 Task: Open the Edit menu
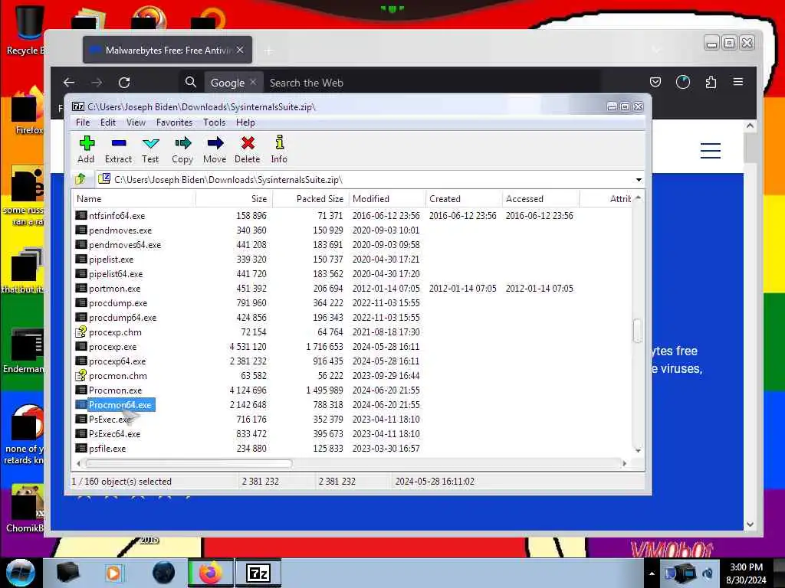pos(107,122)
